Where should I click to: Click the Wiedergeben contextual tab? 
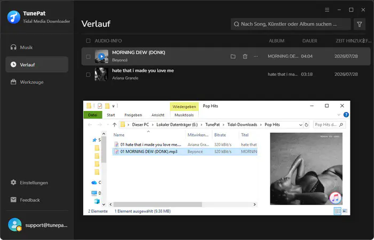point(184,107)
